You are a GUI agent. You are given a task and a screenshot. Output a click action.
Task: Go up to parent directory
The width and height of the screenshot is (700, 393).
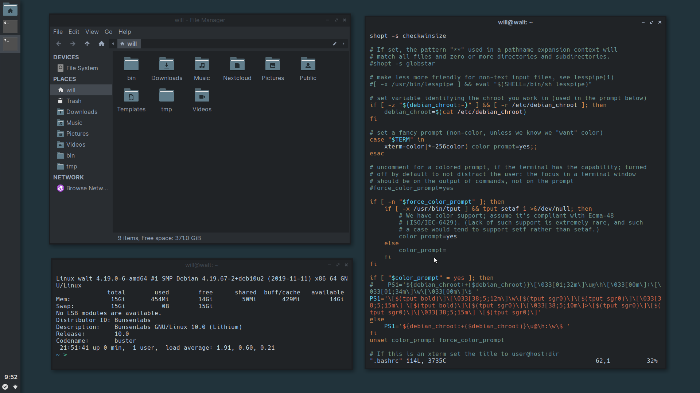[87, 44]
